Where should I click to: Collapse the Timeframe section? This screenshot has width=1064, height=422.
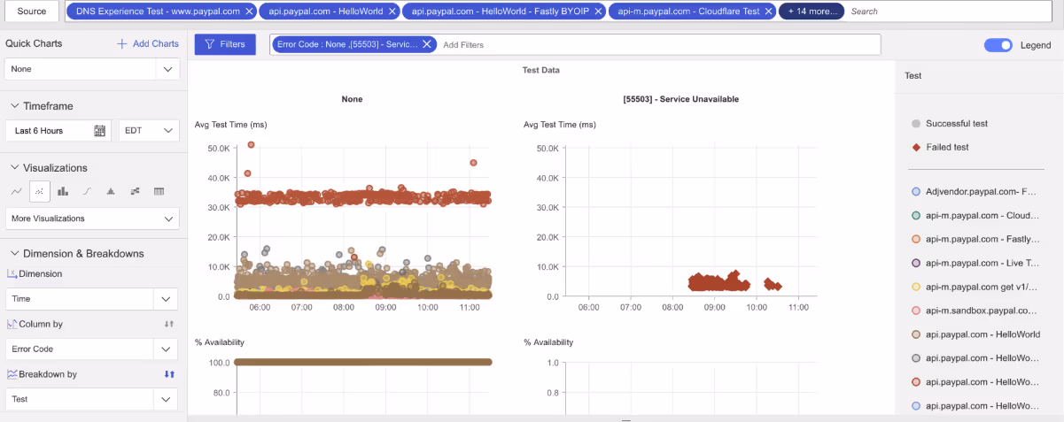[x=15, y=105]
